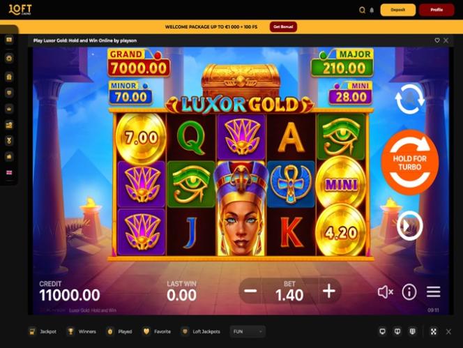
Task: Open the Profile button
Action: coord(437,10)
